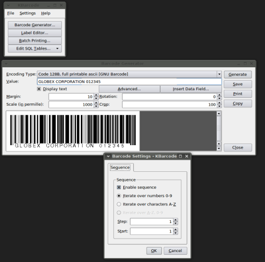Image resolution: width=265 pixels, height=262 pixels.
Task: Open the Settings menu
Action: [27, 13]
